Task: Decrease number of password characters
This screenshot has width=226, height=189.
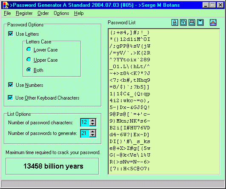Action: click(92, 124)
